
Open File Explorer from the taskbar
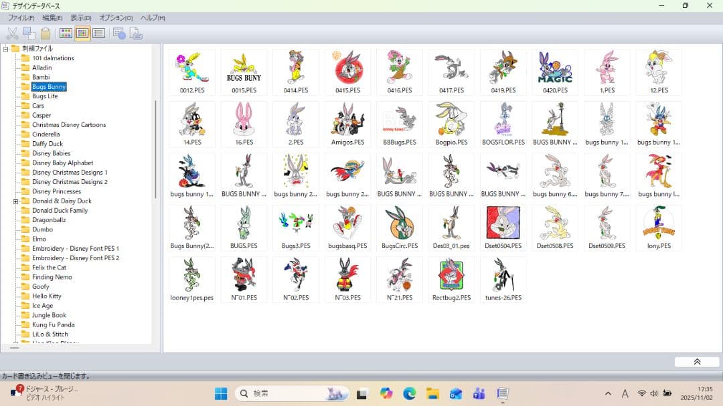click(x=432, y=394)
